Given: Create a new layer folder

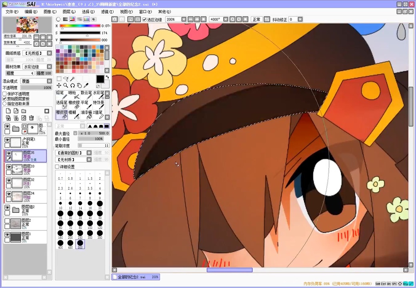Looking at the screenshot, I should (x=24, y=111).
